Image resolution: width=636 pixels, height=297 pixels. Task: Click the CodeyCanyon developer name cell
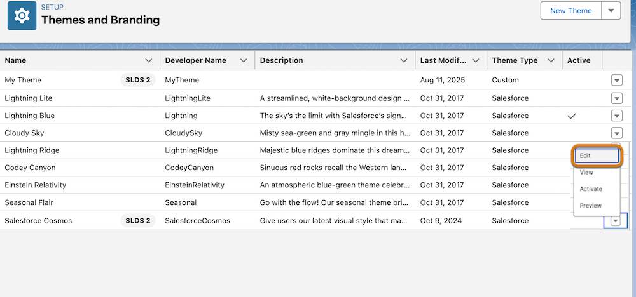207,168
